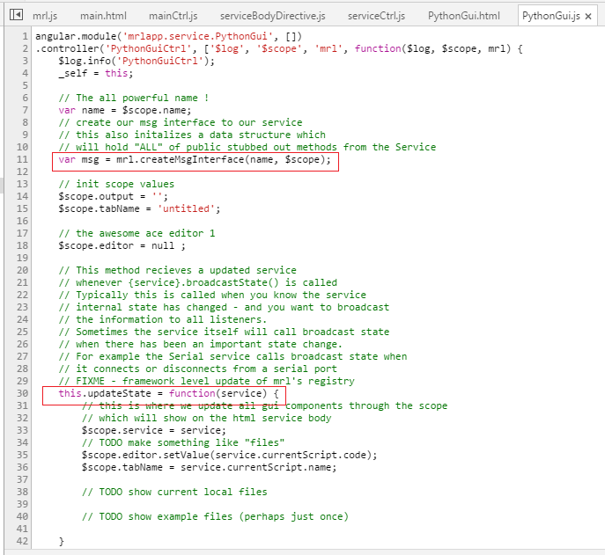
Task: Click comment 'TODO make something like "files"'
Action: point(183,442)
